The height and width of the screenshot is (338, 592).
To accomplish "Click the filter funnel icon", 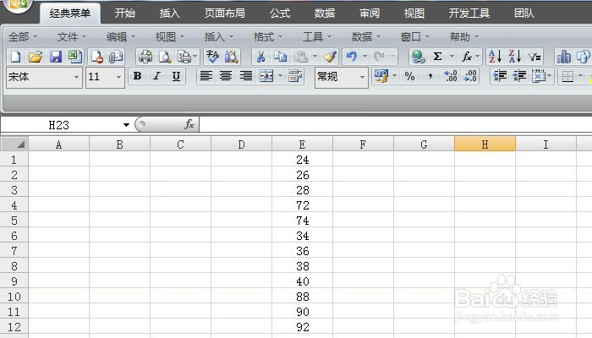I will click(x=534, y=57).
